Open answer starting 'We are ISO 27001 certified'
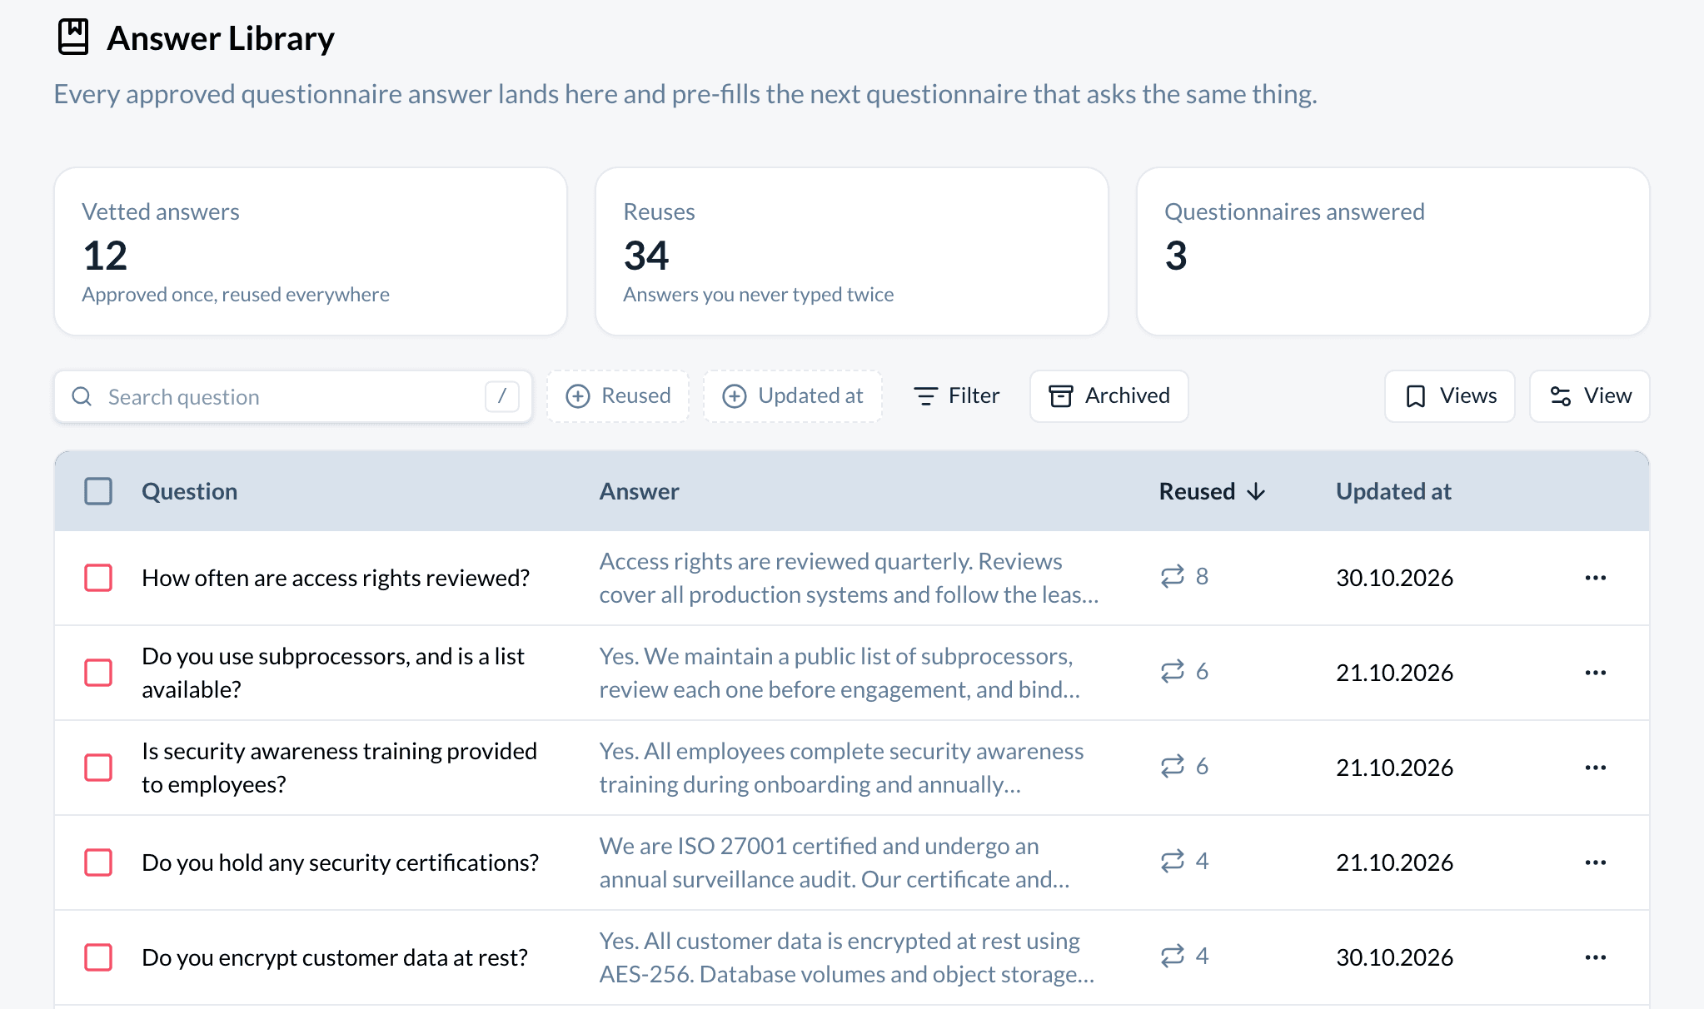The height and width of the screenshot is (1009, 1704). (835, 862)
